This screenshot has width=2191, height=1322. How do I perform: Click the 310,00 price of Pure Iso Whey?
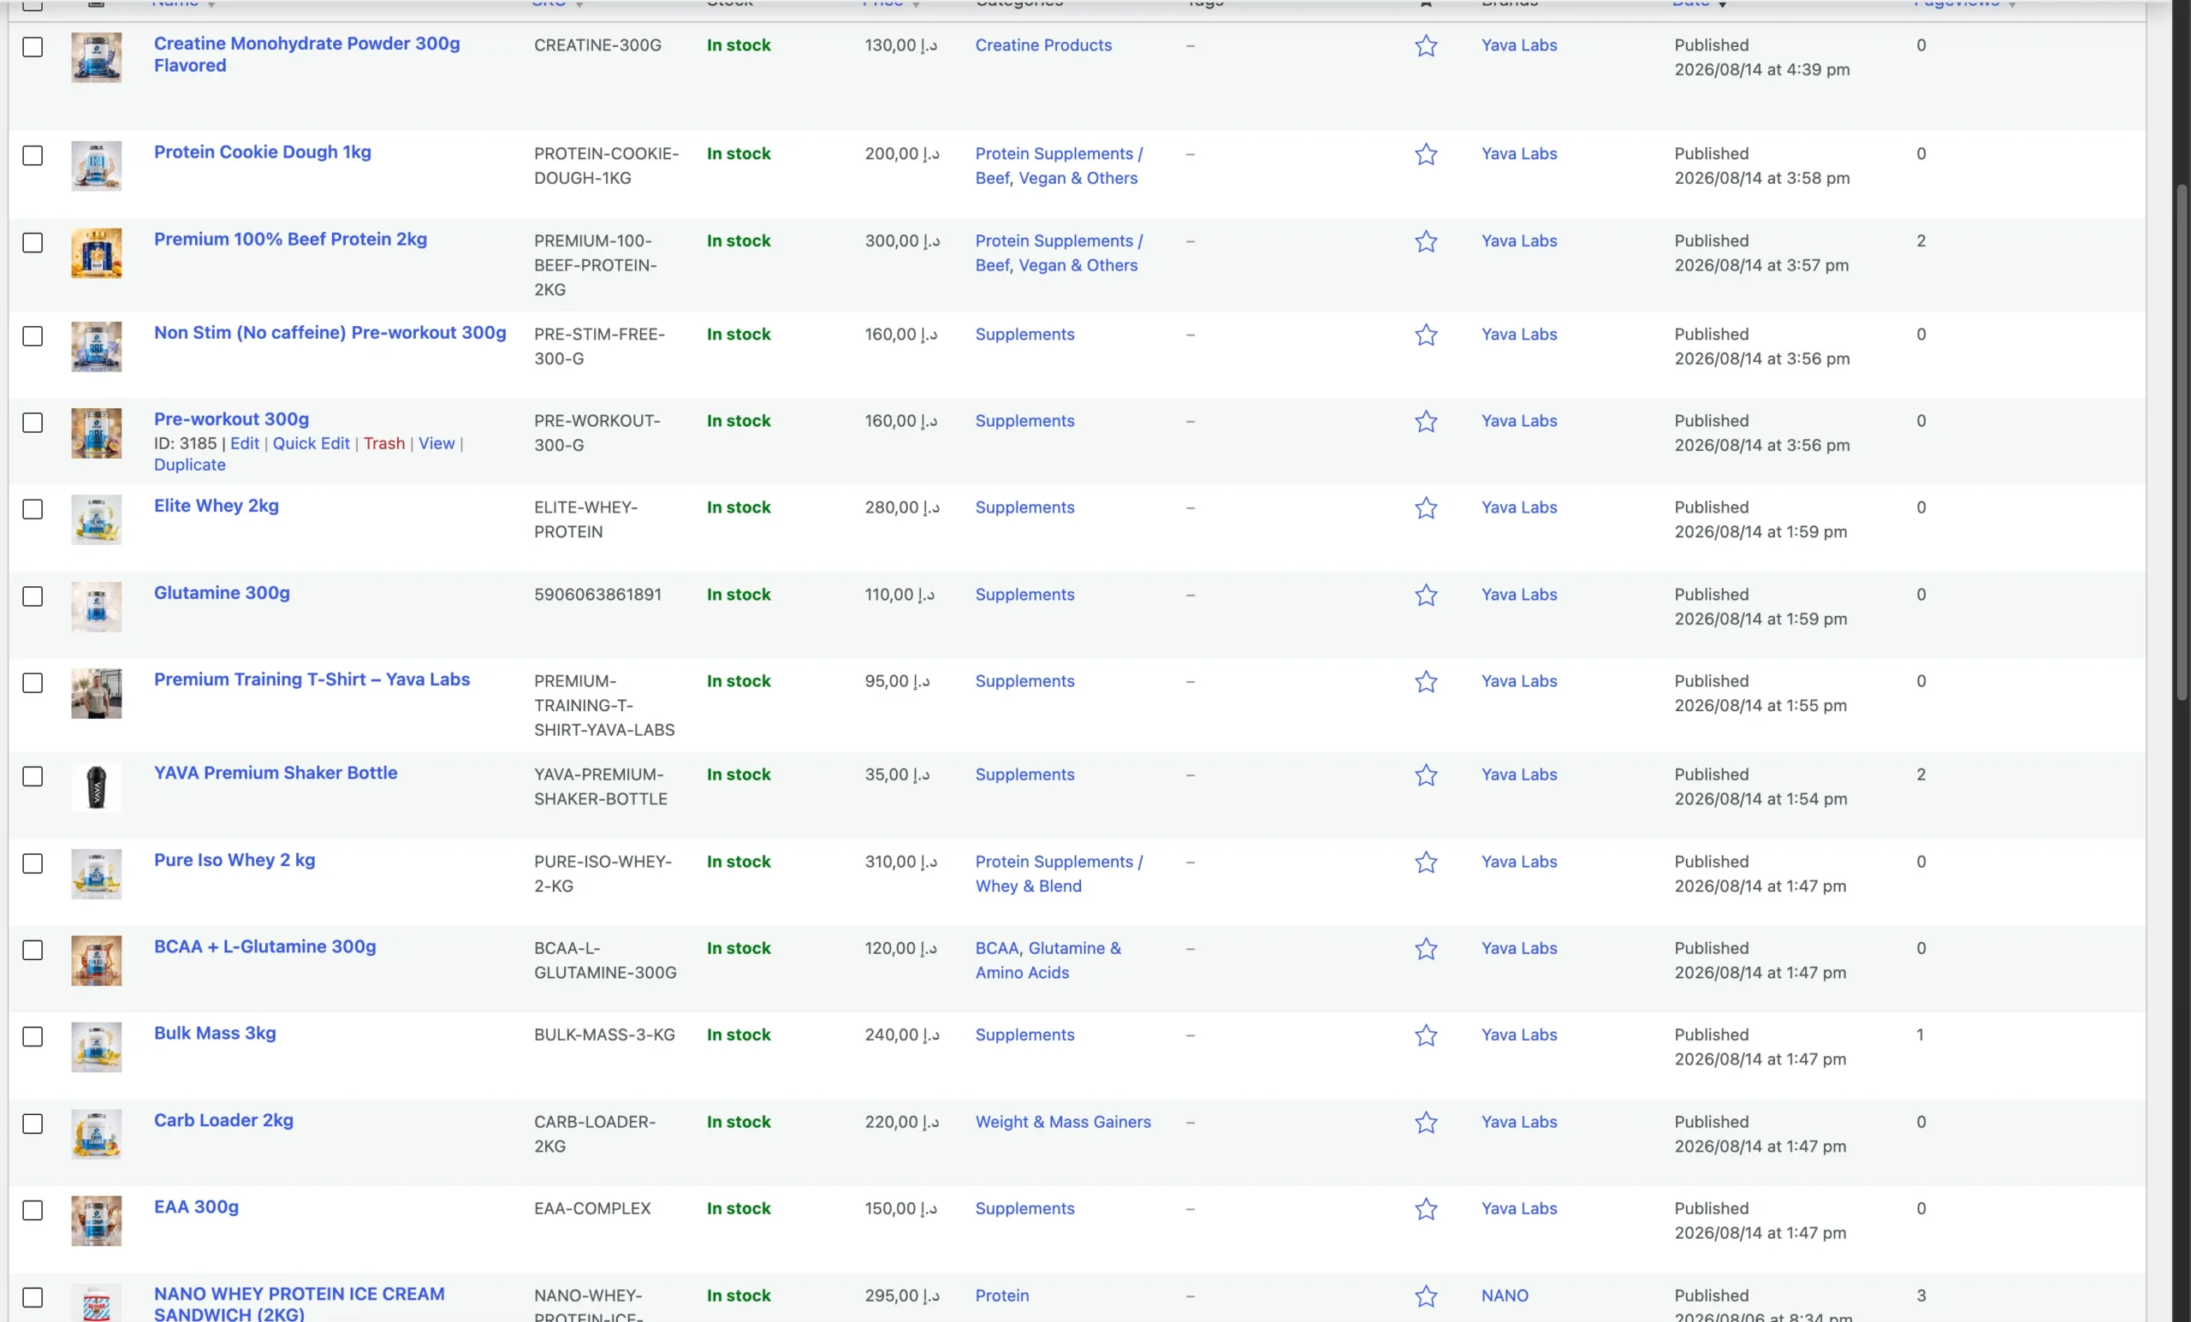coord(902,862)
